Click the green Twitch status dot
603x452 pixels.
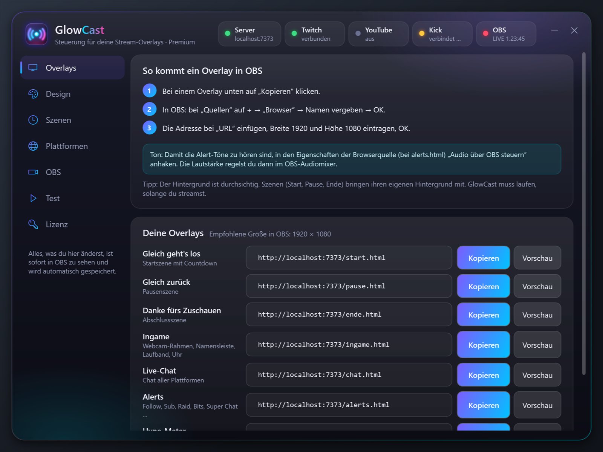pos(294,34)
